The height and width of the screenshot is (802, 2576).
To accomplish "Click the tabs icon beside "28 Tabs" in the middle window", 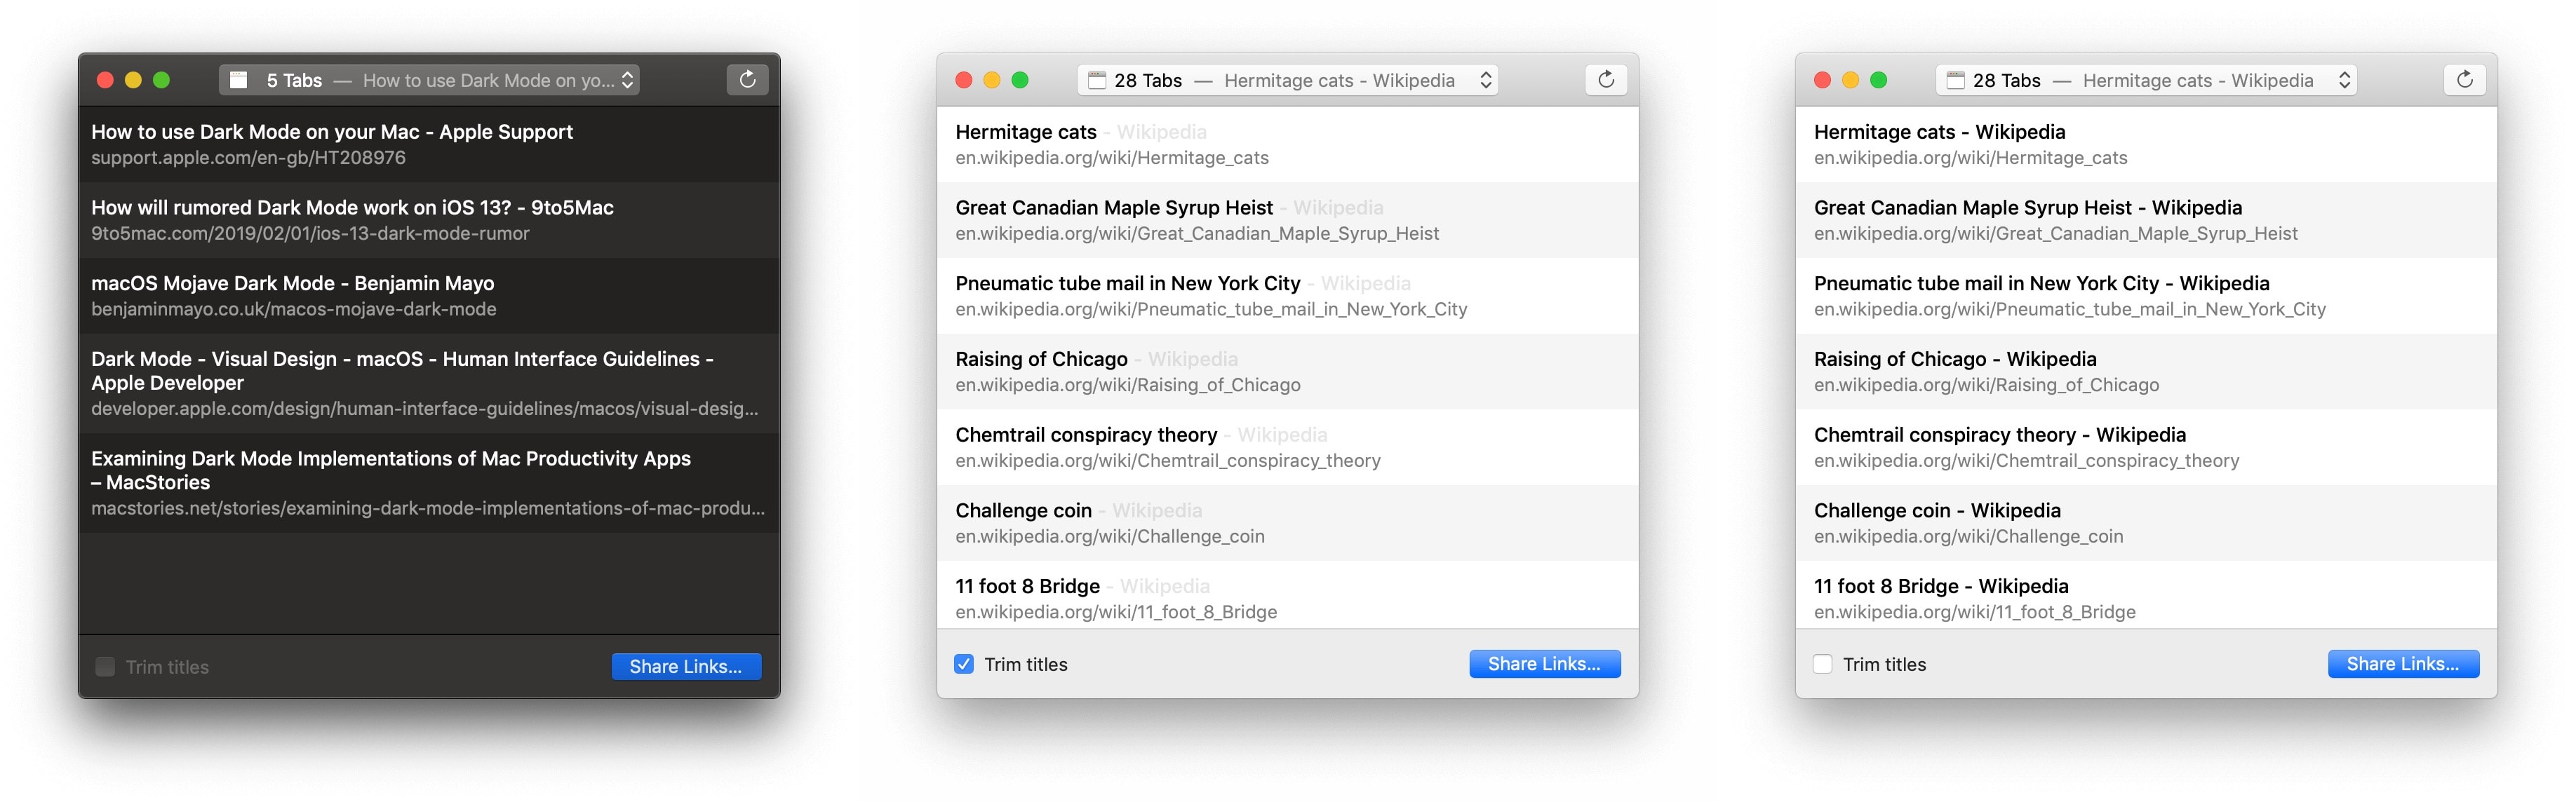I will tap(1095, 80).
